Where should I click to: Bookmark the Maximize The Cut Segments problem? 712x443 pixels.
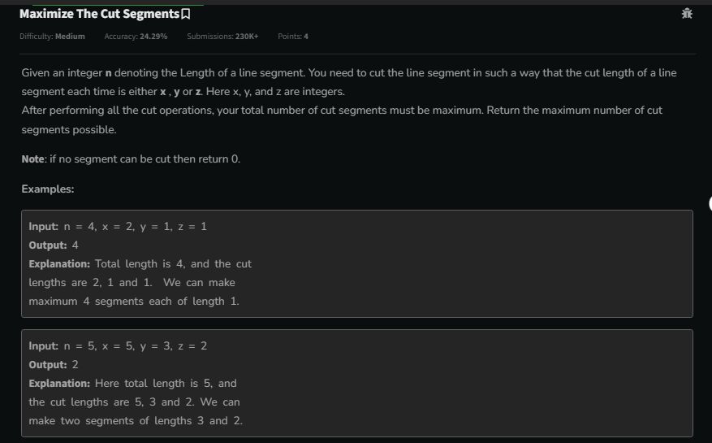pyautogui.click(x=186, y=14)
